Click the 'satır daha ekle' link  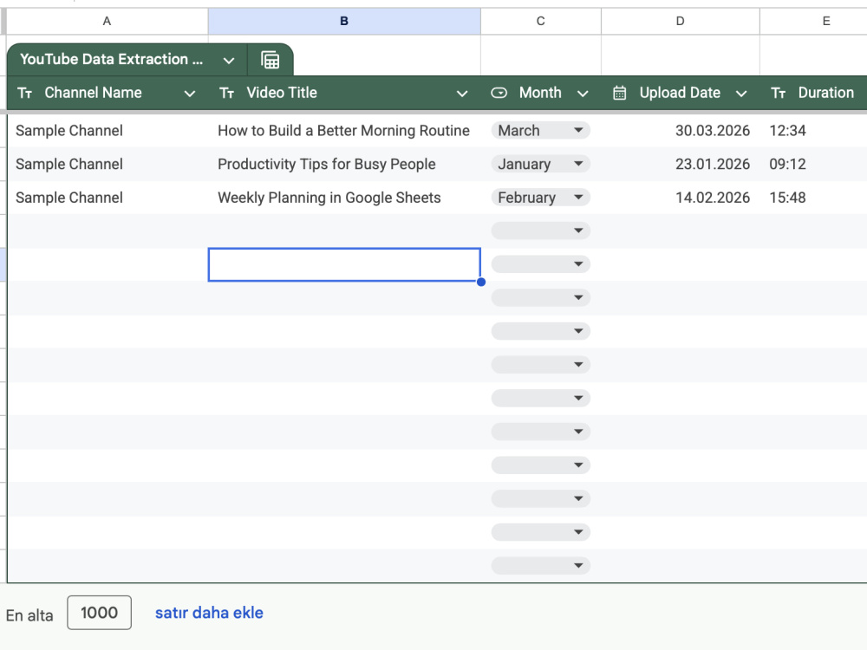[209, 613]
